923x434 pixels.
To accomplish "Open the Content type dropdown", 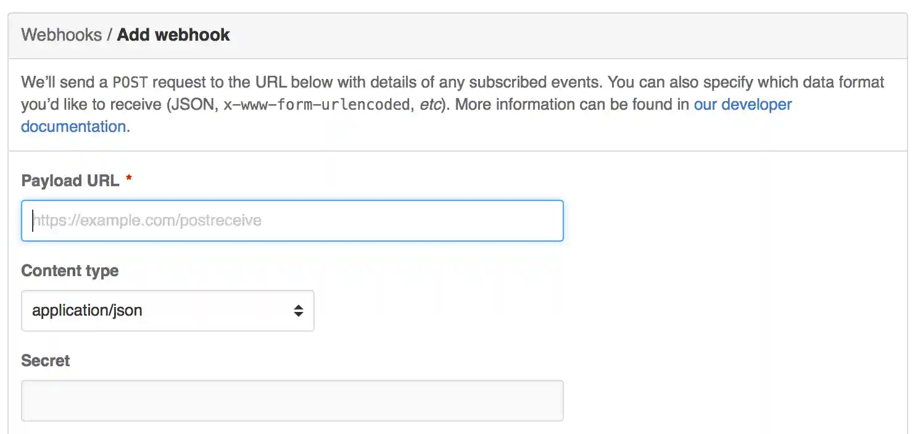I will point(167,311).
